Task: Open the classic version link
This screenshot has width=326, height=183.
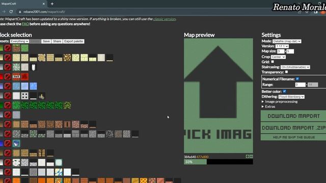Action: (x=164, y=19)
